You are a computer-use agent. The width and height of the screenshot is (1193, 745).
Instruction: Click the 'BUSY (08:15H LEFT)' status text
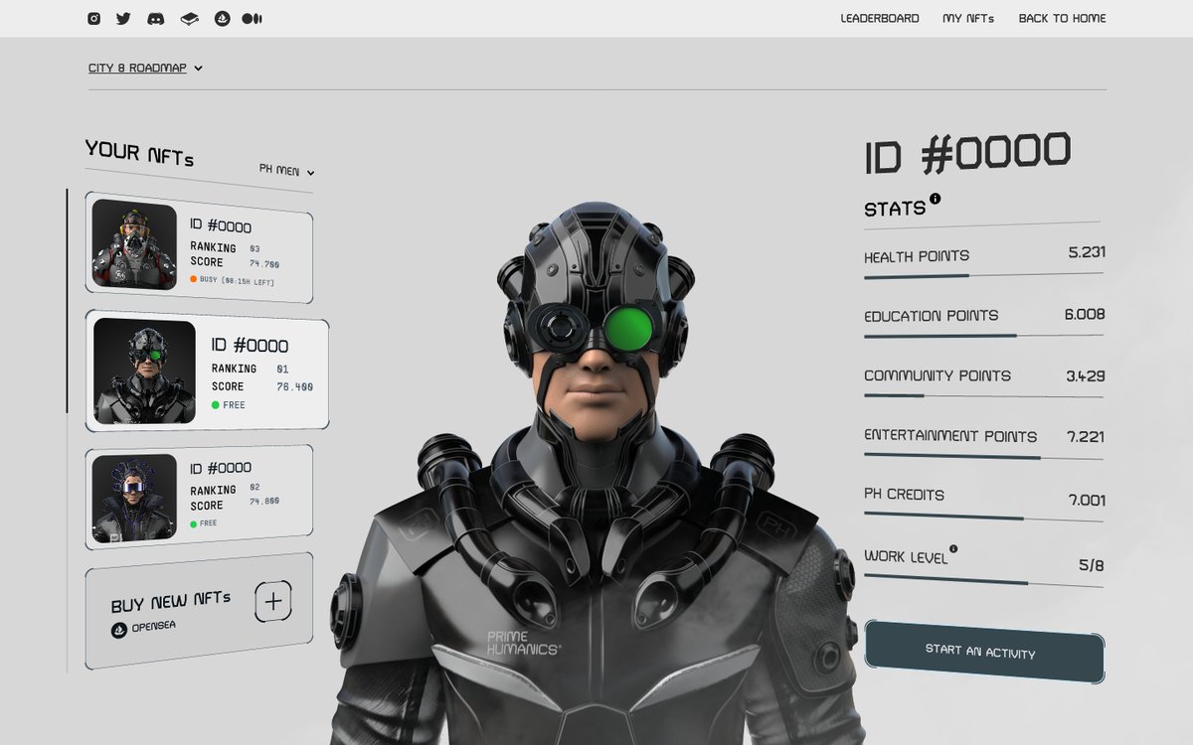pyautogui.click(x=237, y=281)
